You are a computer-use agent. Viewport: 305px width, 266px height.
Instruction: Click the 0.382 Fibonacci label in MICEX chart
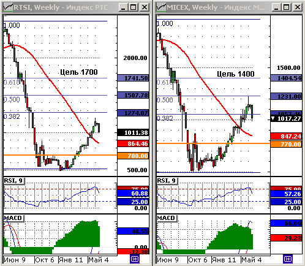pos(165,118)
